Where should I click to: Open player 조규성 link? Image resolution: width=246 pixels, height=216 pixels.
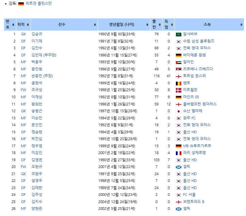click(37, 90)
